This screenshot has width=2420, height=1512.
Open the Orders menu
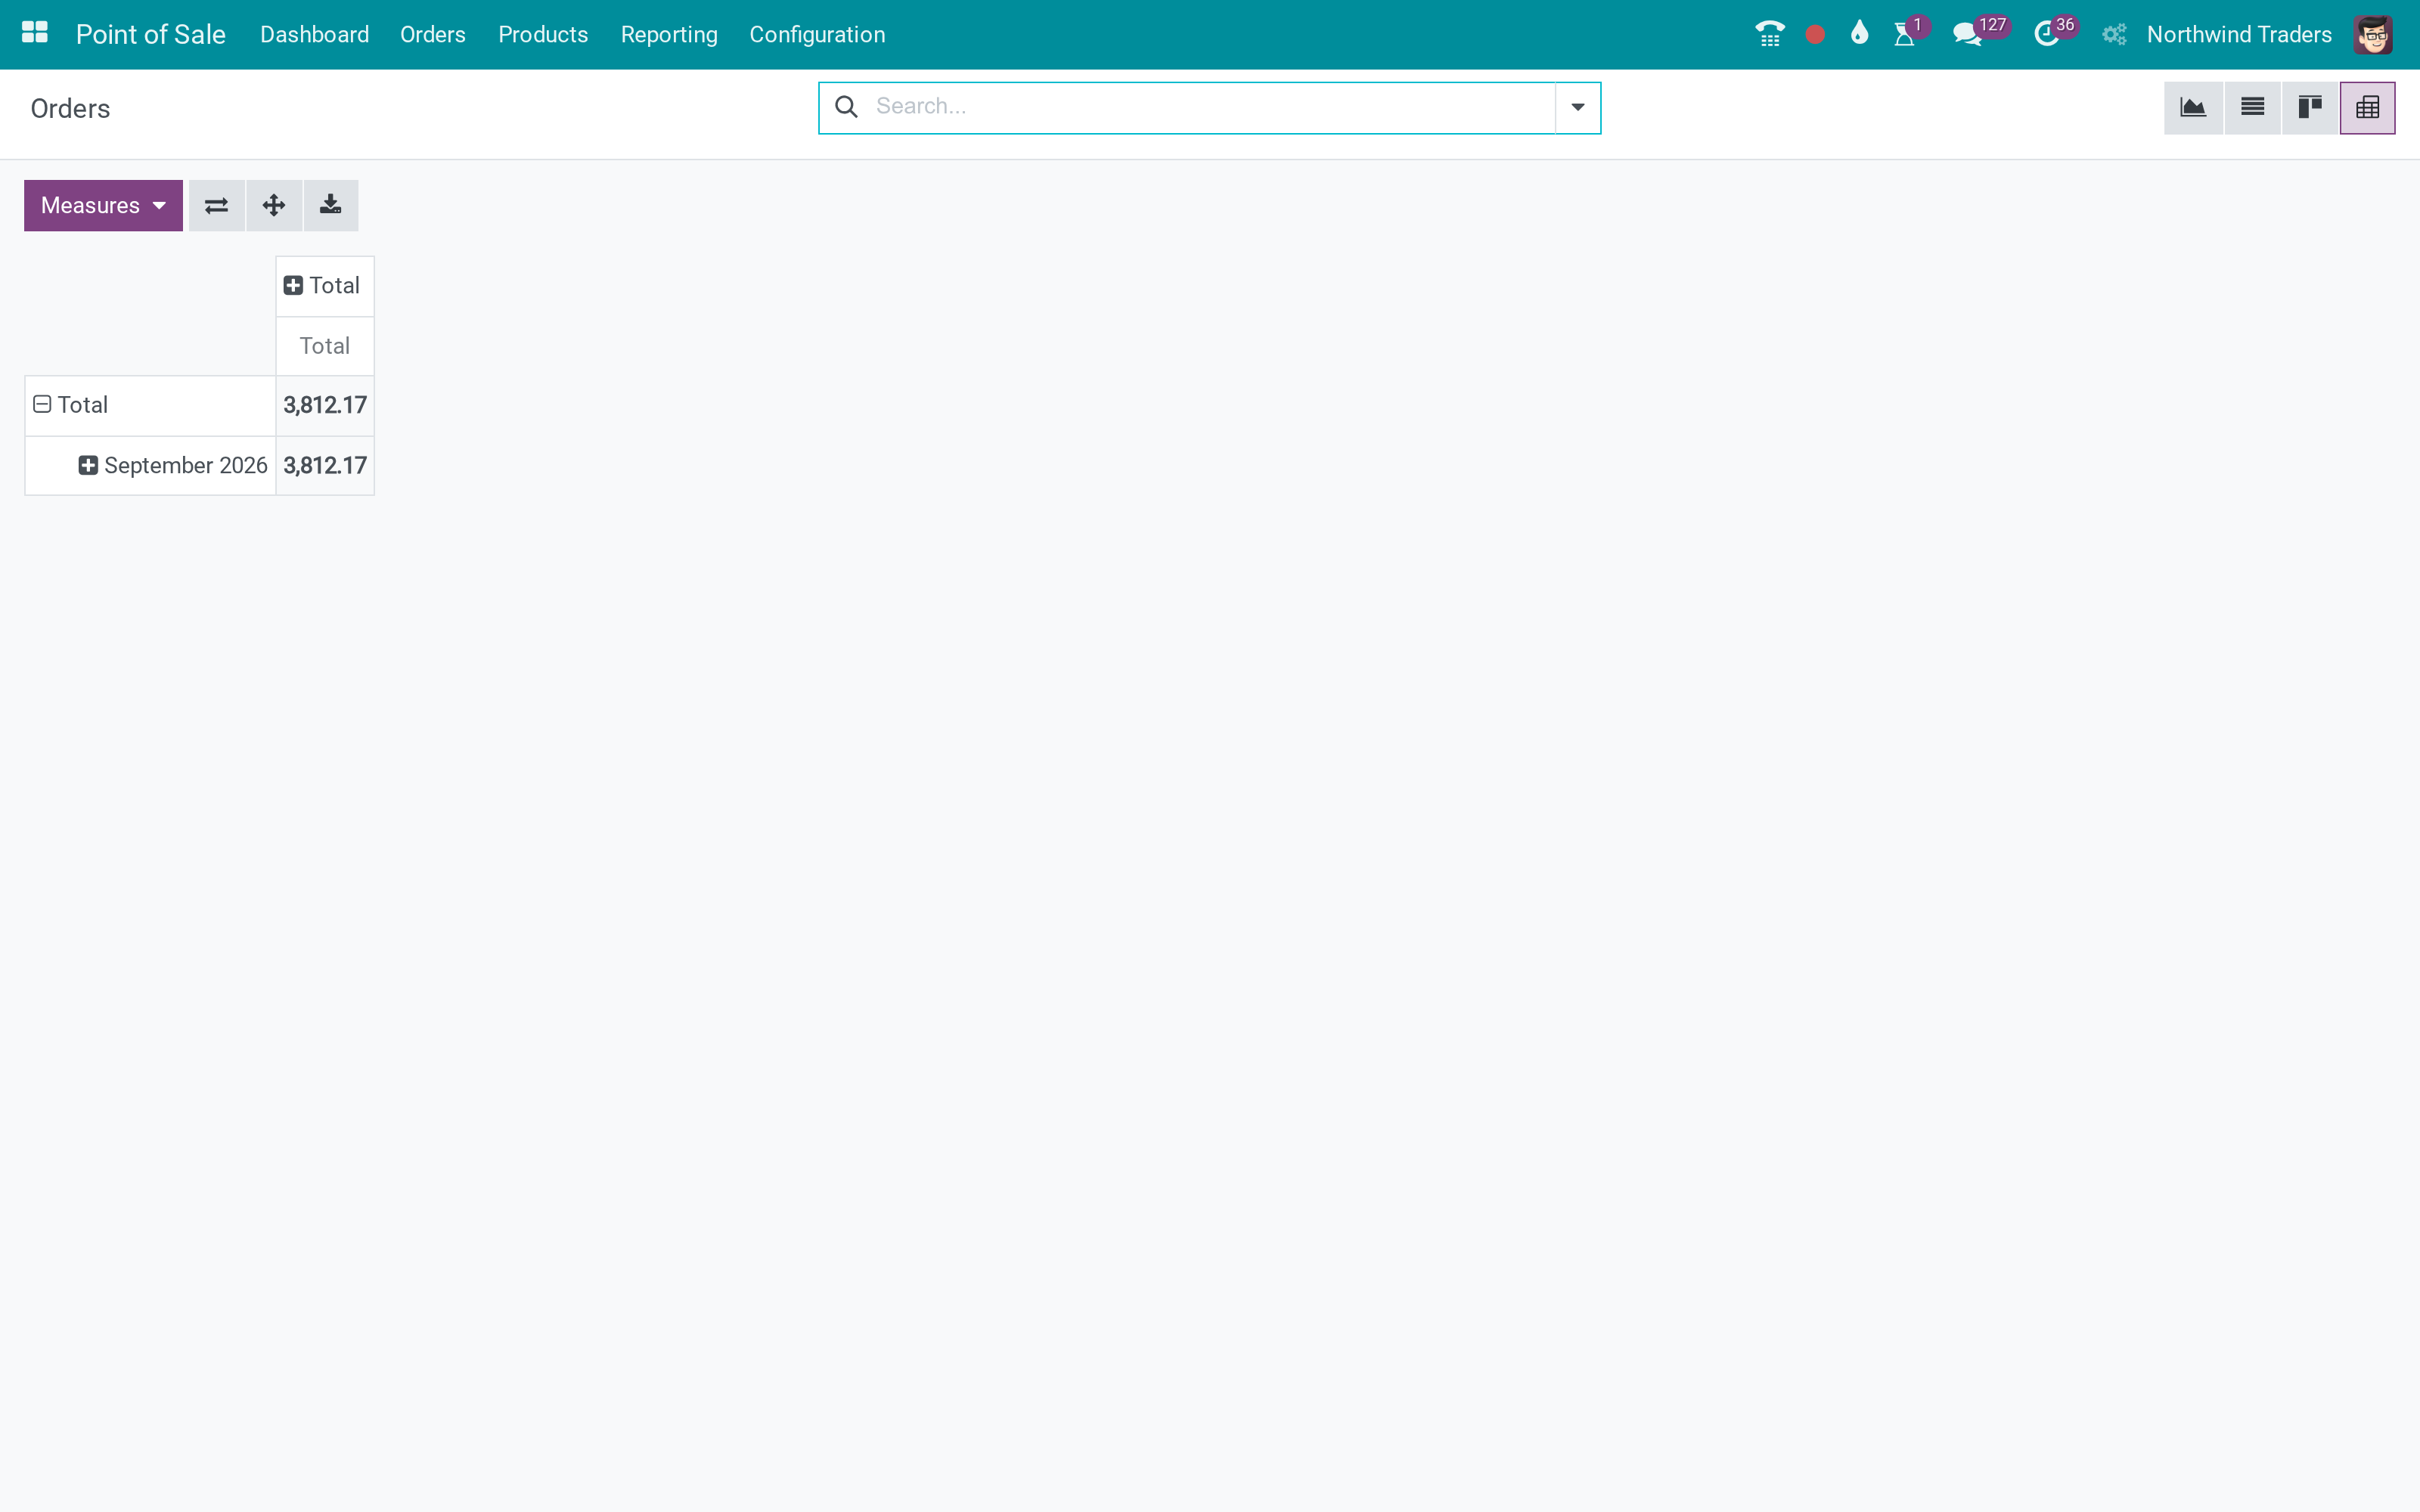[432, 35]
